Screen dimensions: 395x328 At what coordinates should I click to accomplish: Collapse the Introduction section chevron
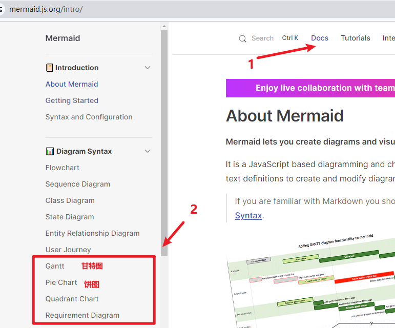[148, 68]
